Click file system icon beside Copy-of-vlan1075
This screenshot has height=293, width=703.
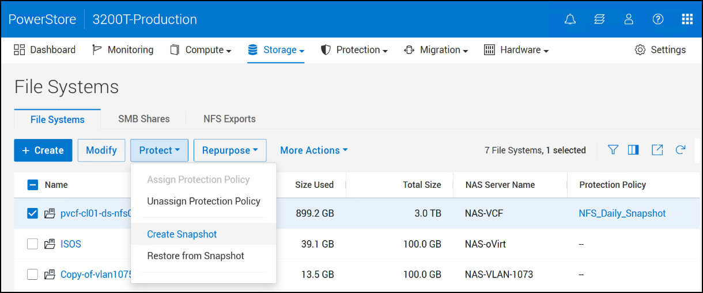coord(50,275)
